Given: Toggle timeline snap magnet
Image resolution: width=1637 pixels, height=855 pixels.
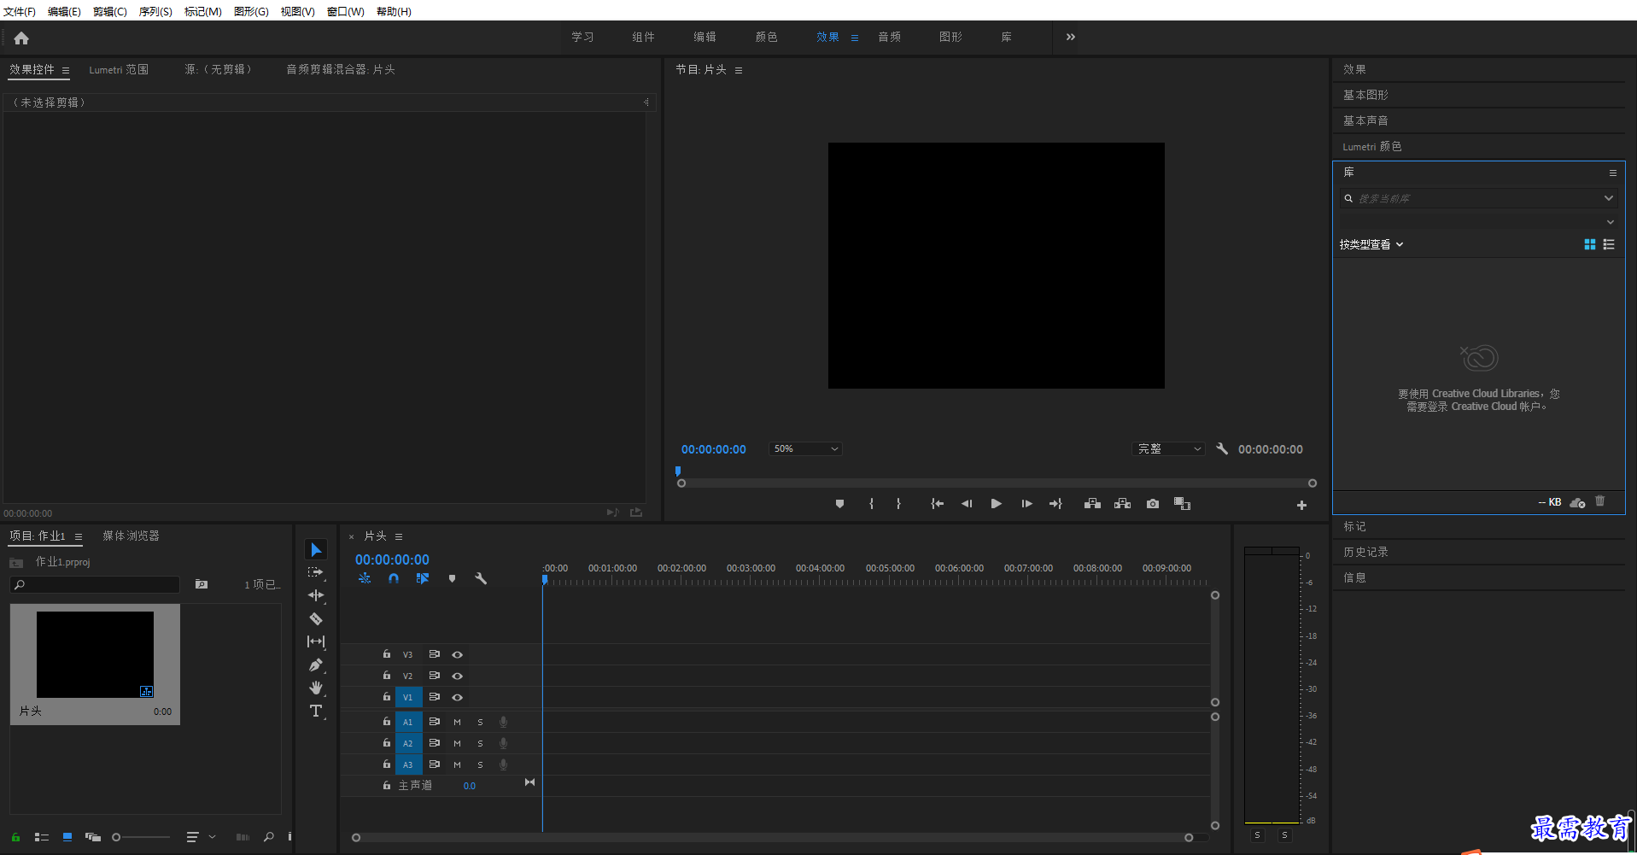Looking at the screenshot, I should pyautogui.click(x=394, y=578).
